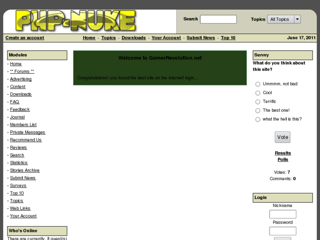Open the Journal module link
320x240 pixels.
17,117
